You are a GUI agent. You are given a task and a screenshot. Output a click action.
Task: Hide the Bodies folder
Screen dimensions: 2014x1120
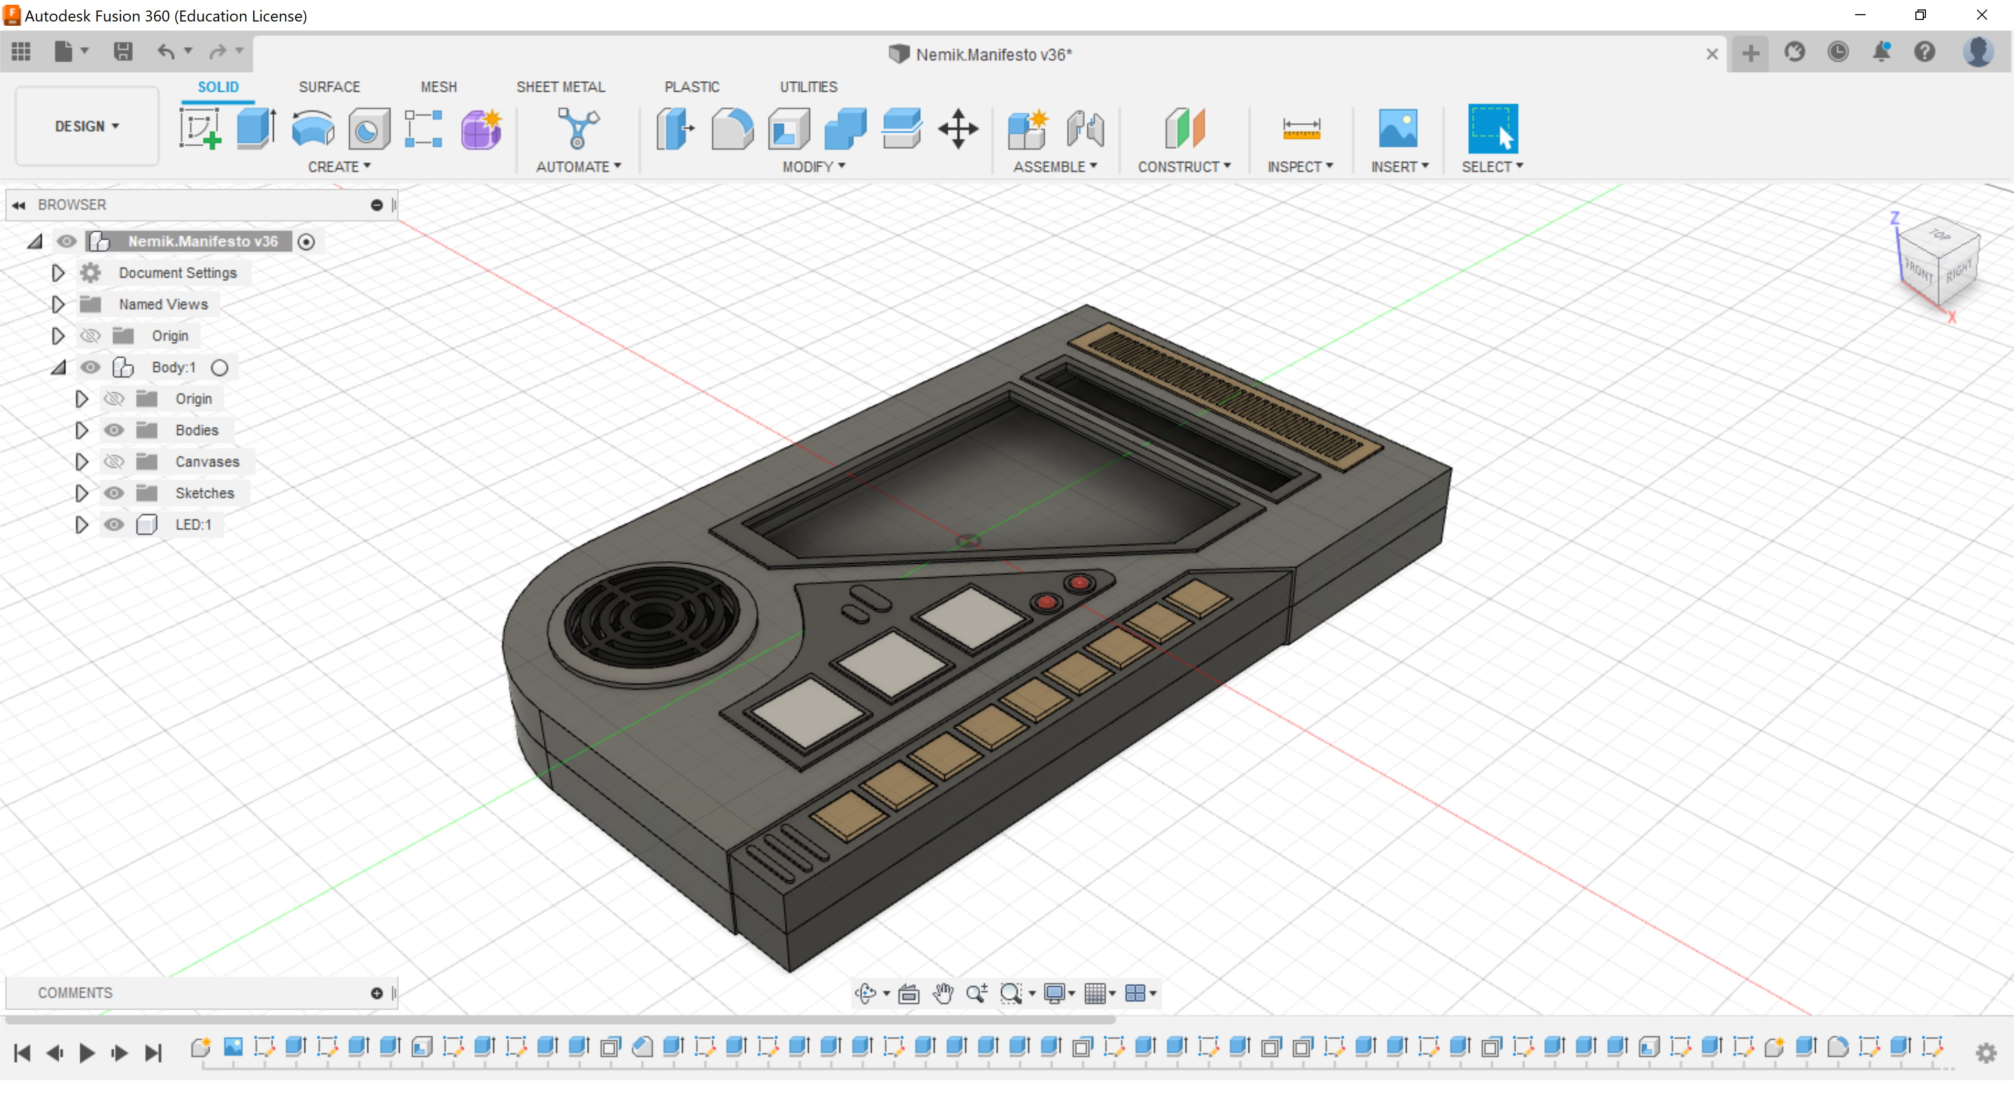(x=113, y=430)
